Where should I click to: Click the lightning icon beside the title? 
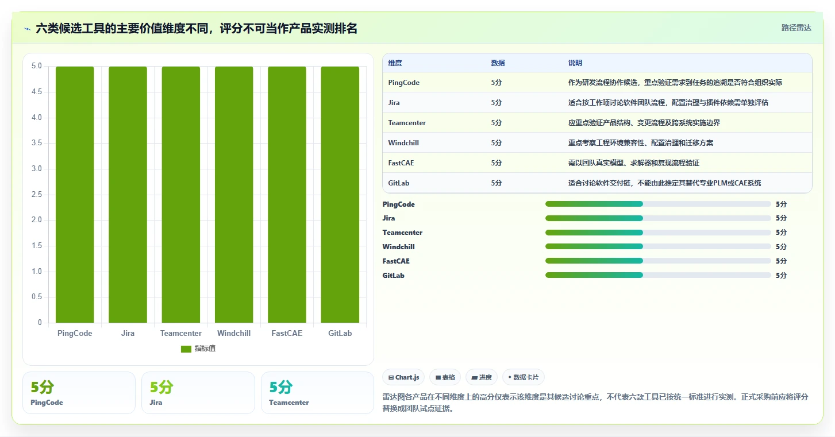(28, 29)
